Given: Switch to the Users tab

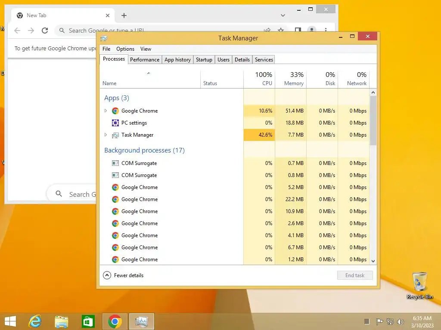Looking at the screenshot, I should 224,60.
